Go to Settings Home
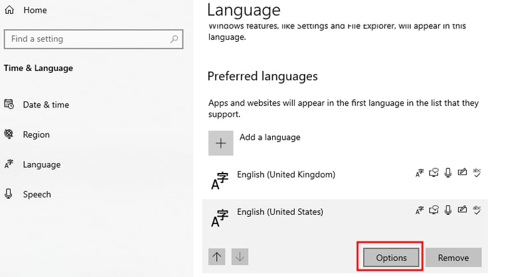Image resolution: width=531 pixels, height=277 pixels. tap(26, 10)
